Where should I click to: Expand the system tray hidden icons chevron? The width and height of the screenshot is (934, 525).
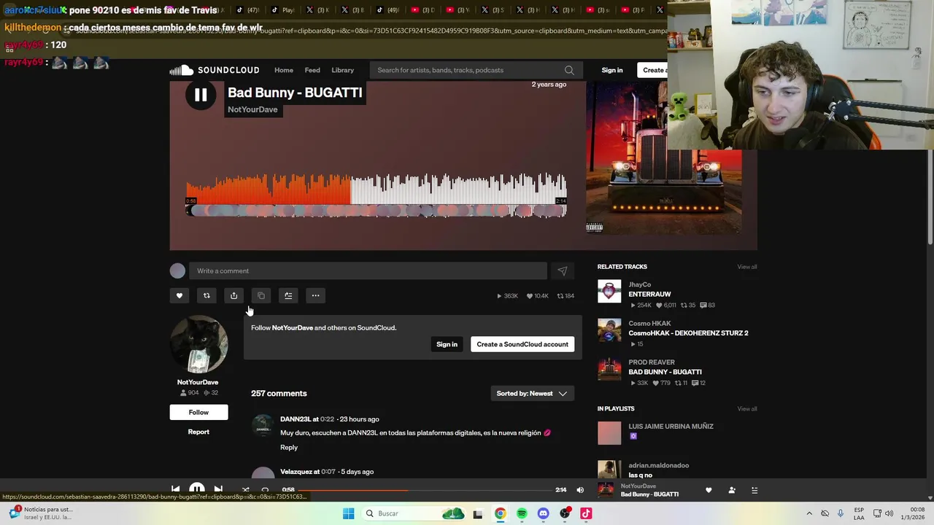808,513
